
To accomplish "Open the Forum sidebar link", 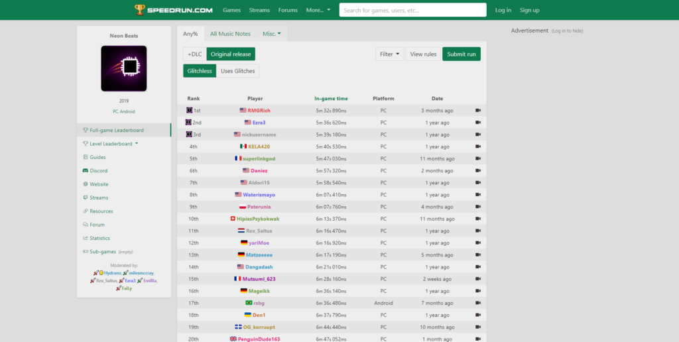I will [93, 225].
